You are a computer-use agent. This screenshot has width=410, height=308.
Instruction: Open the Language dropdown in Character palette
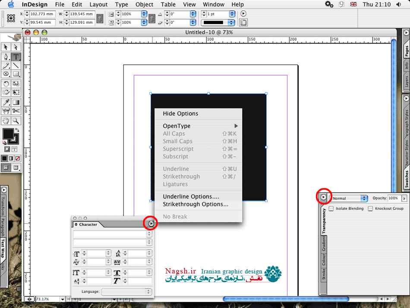[x=126, y=292]
